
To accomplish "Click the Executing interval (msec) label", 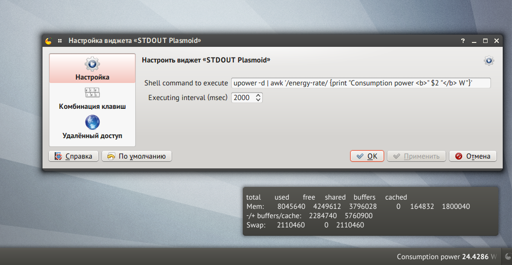I will click(x=188, y=98).
